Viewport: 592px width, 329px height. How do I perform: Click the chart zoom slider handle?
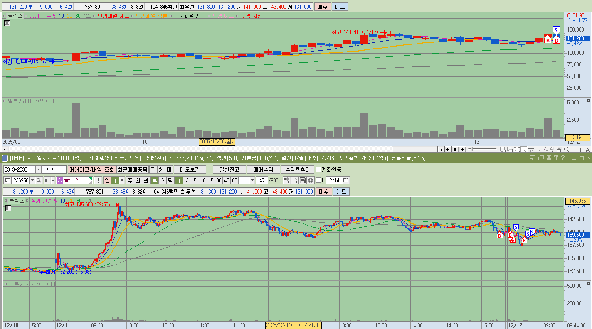pyautogui.click(x=472, y=149)
